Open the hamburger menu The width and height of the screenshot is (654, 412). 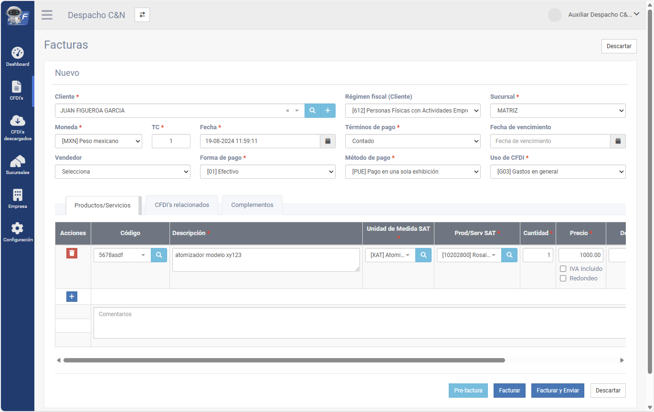coord(47,15)
